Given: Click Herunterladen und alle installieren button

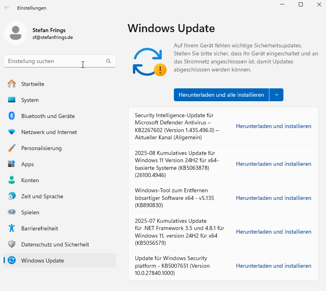Looking at the screenshot, I should (221, 95).
